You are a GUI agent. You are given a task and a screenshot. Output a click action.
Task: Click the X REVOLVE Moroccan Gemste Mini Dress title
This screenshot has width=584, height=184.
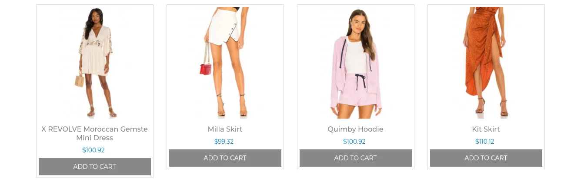(95, 133)
